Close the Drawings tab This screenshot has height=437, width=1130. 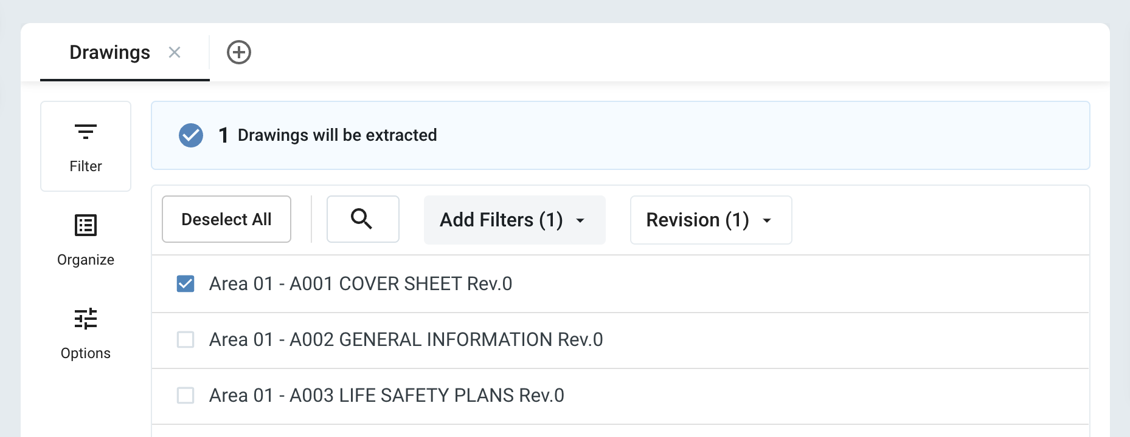(175, 52)
